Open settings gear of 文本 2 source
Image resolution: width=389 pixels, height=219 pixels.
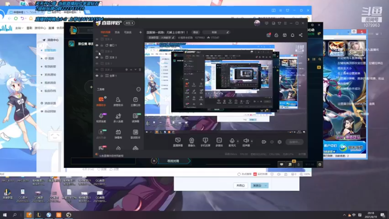[x=126, y=70]
